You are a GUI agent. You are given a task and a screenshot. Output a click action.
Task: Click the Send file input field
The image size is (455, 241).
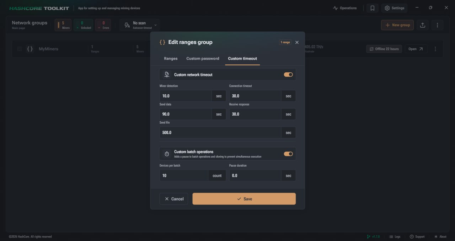point(220,133)
